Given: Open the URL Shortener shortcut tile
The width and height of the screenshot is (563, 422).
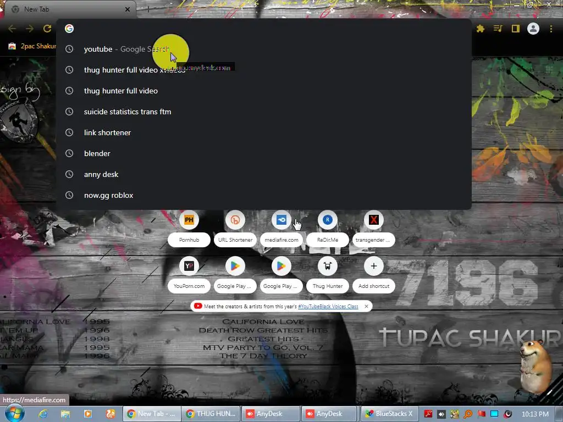Looking at the screenshot, I should click(235, 229).
